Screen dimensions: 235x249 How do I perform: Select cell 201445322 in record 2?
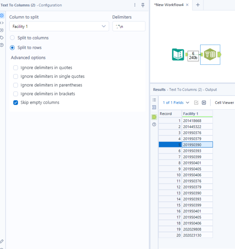[197, 127]
